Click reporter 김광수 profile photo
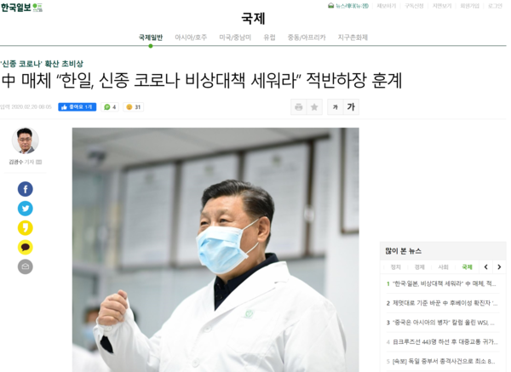 (x=25, y=140)
